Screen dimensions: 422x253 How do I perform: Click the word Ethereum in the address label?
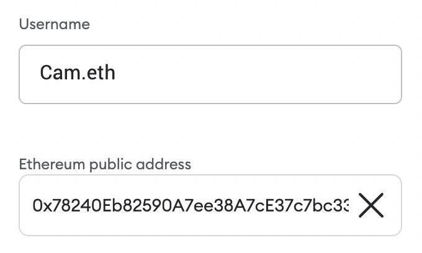coord(52,164)
